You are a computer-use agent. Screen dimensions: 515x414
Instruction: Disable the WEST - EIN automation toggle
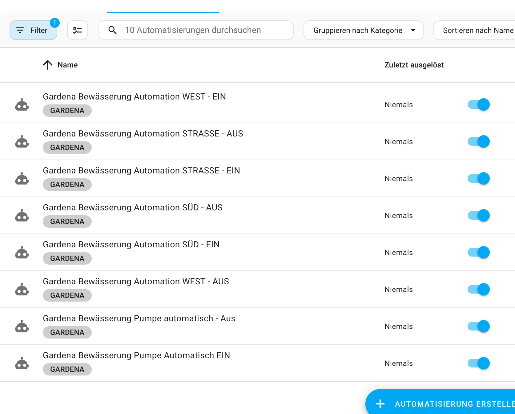click(478, 105)
